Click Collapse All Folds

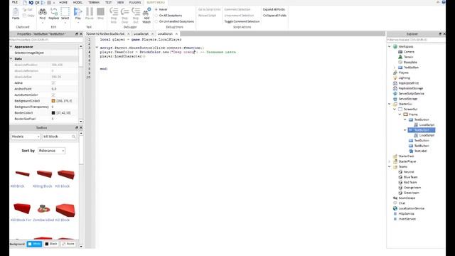(275, 16)
